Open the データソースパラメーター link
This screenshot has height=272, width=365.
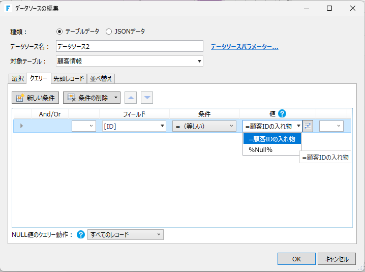[x=245, y=47]
